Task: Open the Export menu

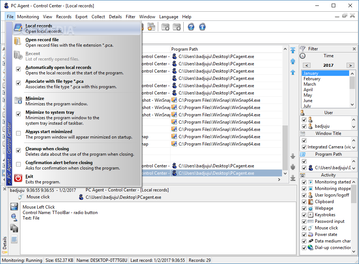Action: [81, 17]
